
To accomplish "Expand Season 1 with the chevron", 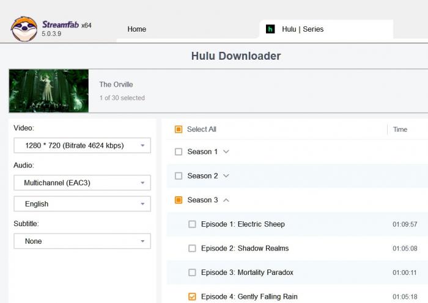I will pos(226,152).
